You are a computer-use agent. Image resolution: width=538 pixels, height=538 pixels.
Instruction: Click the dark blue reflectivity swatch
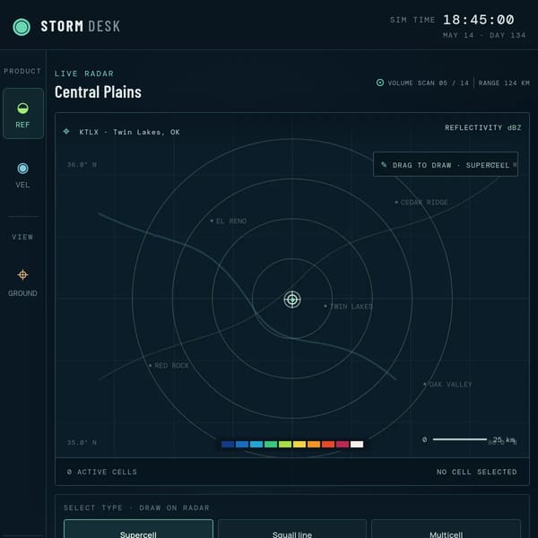click(x=228, y=445)
